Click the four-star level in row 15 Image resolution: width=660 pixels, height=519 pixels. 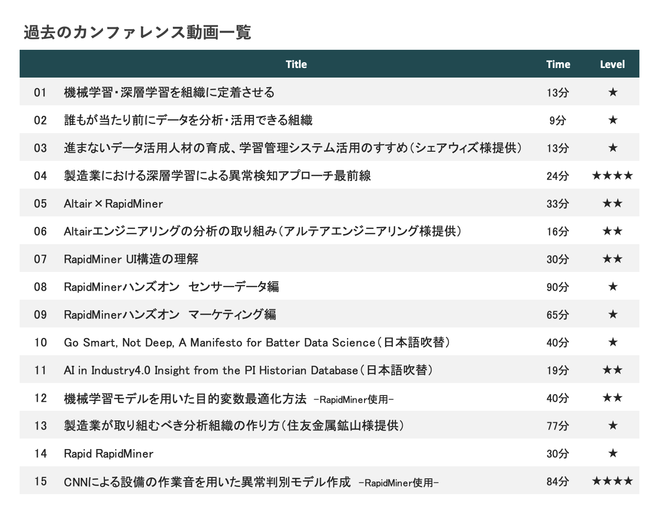[613, 481]
